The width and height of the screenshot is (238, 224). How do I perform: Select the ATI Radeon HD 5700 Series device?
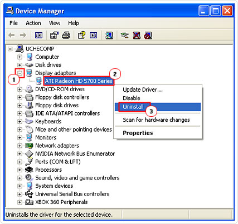click(79, 81)
